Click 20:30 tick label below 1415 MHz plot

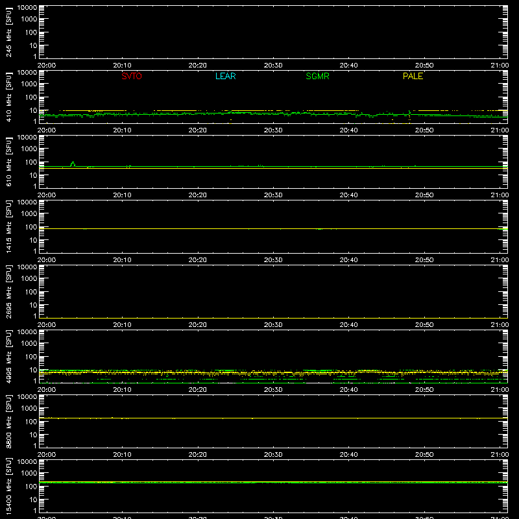click(x=273, y=260)
